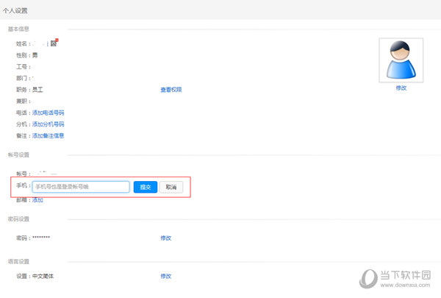Click 添加电话号码 link
Viewport: 441px width, 298px height.
click(x=48, y=113)
